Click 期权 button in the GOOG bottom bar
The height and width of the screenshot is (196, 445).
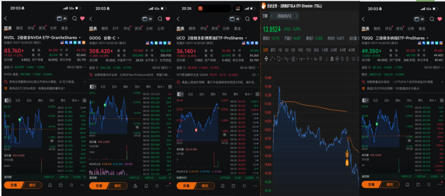click(x=118, y=186)
